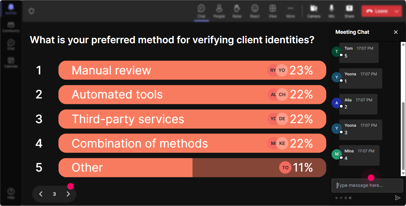Click the slide number 3 indicator
Screen dimensions: 406x206
[54, 194]
